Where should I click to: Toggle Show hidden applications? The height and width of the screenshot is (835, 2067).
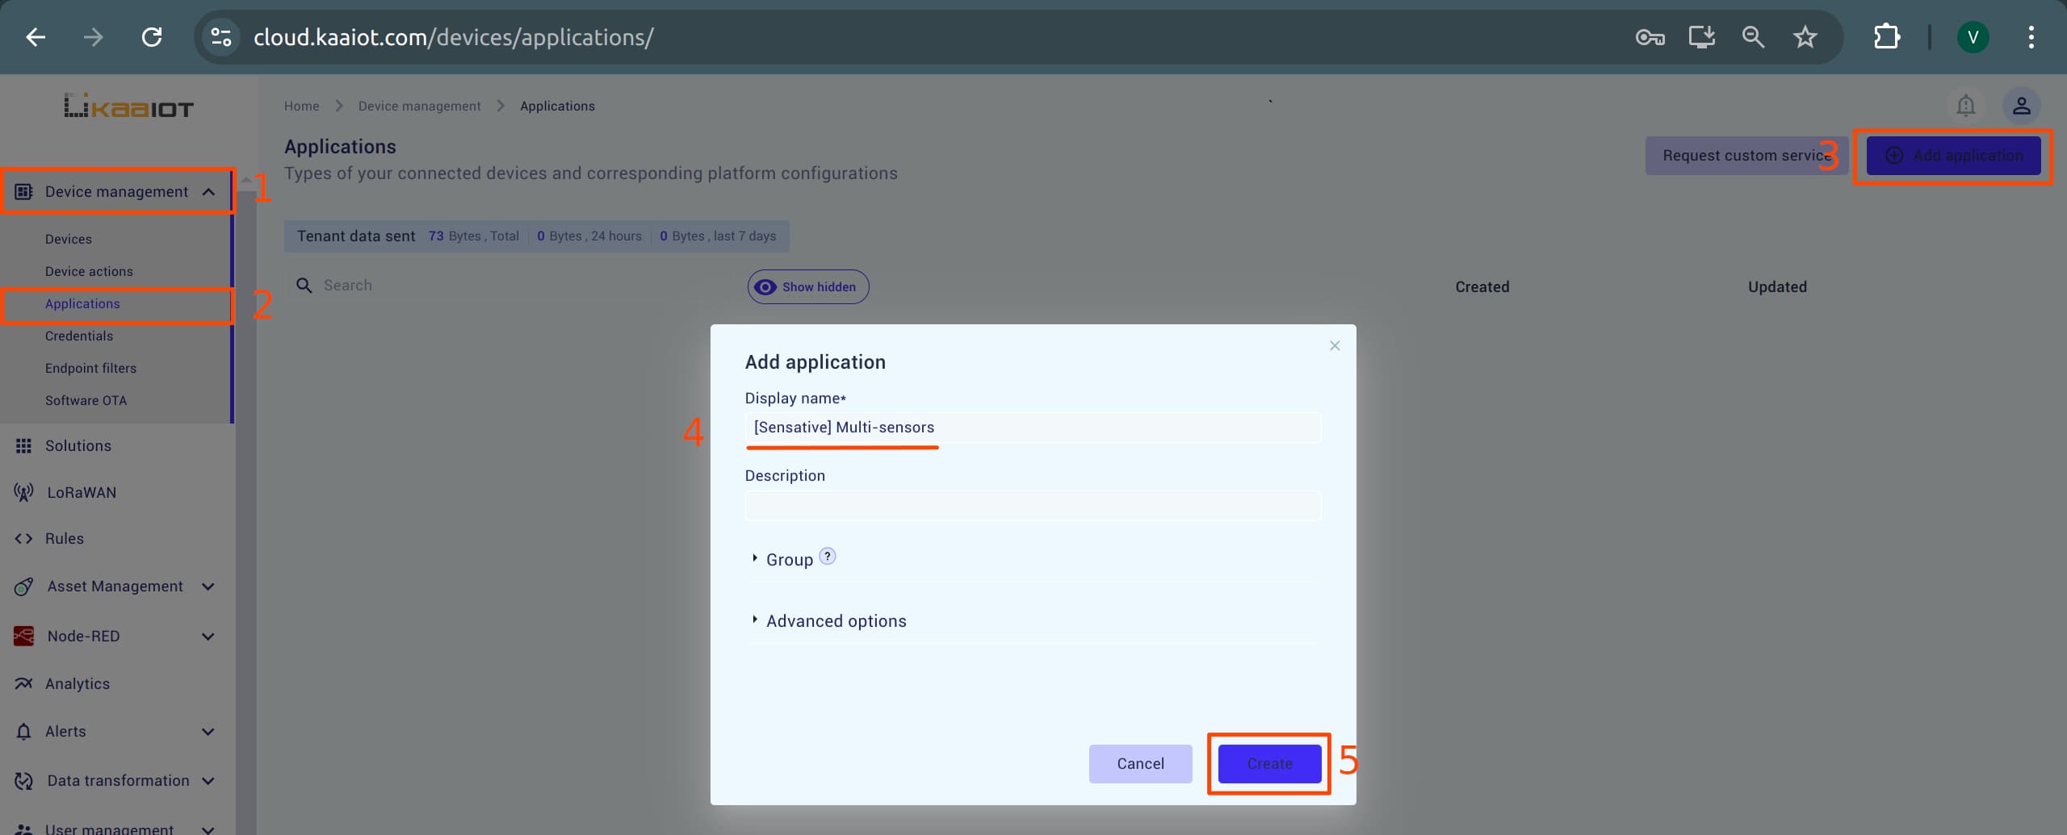coord(807,286)
